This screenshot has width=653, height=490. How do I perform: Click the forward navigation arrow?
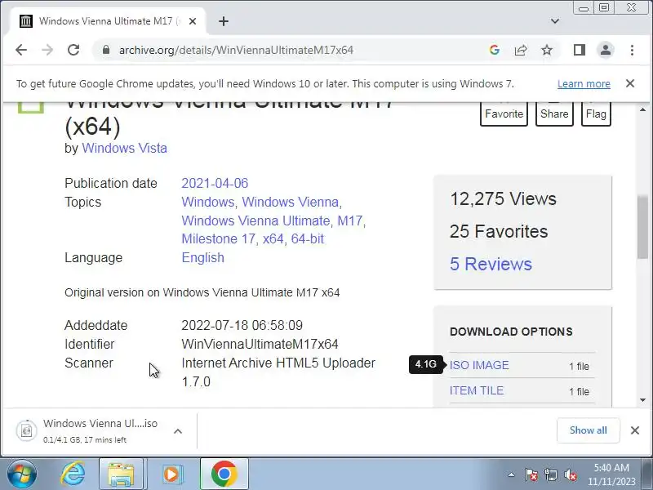click(47, 50)
